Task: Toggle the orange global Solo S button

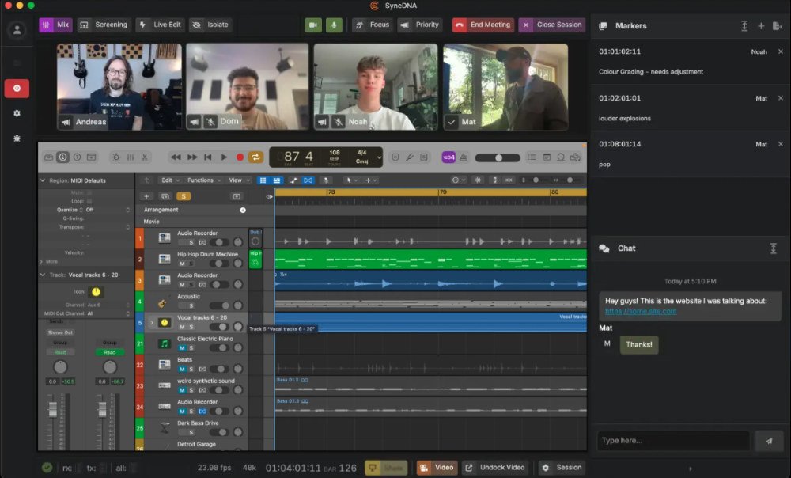Action: [184, 196]
